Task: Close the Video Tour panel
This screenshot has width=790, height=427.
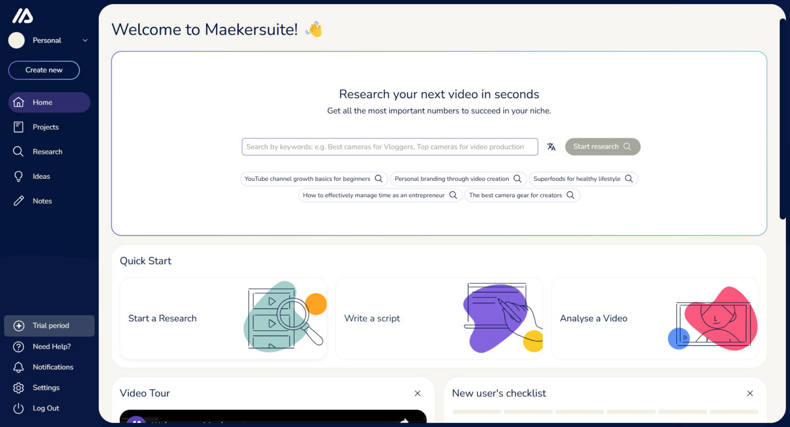Action: (x=418, y=393)
